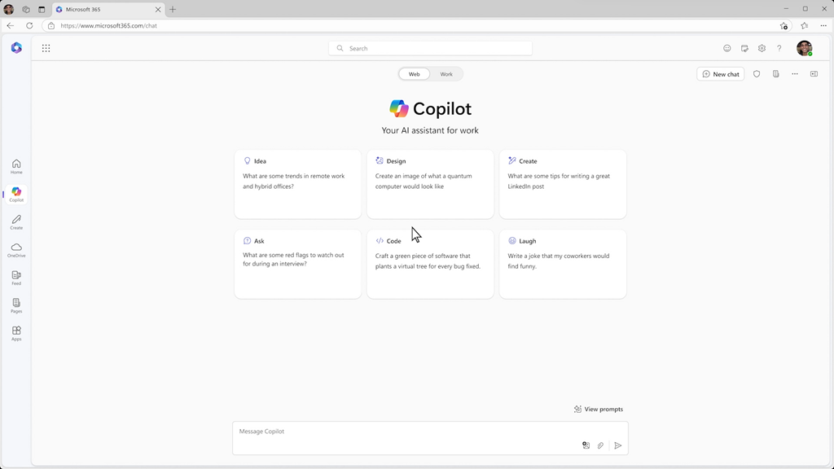Image resolution: width=834 pixels, height=469 pixels.
Task: Go back in the browser
Action: point(11,25)
